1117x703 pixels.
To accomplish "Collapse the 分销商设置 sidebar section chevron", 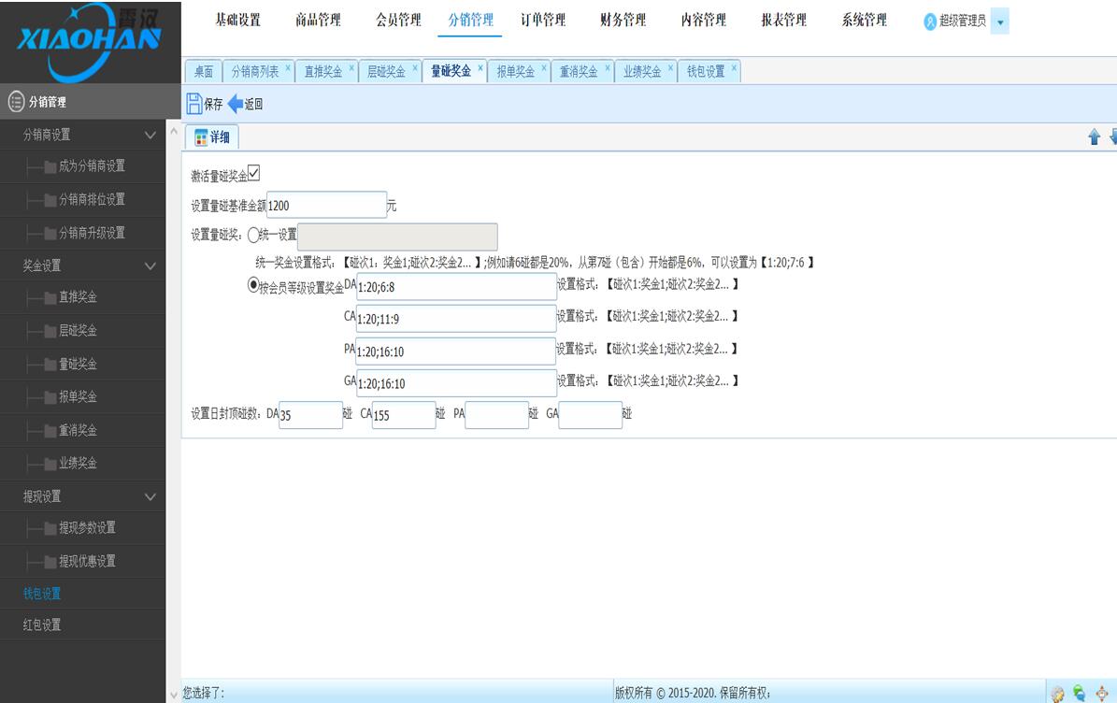I will pyautogui.click(x=150, y=135).
